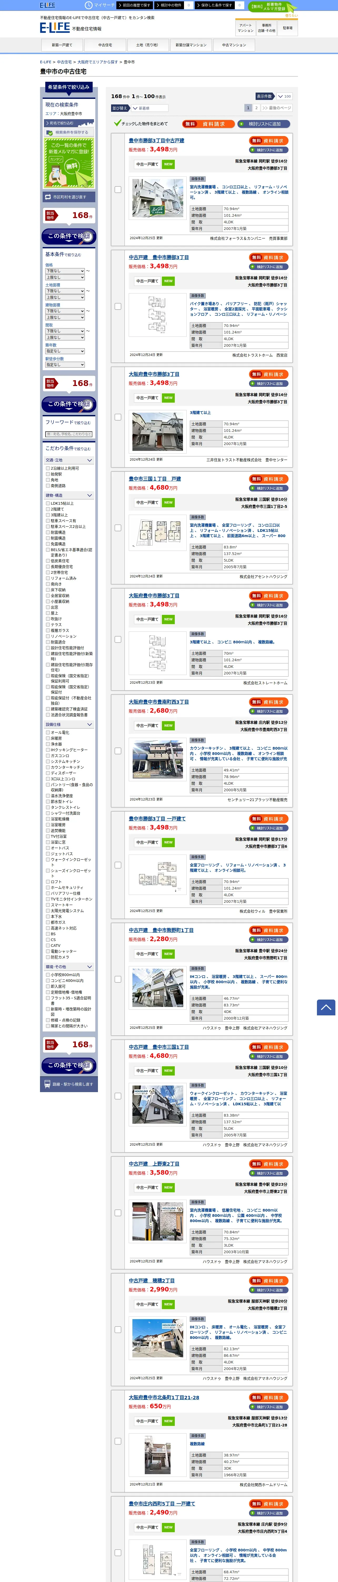Enable 小学校800m以内 filter checkbox
338x1582 pixels.
[x=48, y=974]
